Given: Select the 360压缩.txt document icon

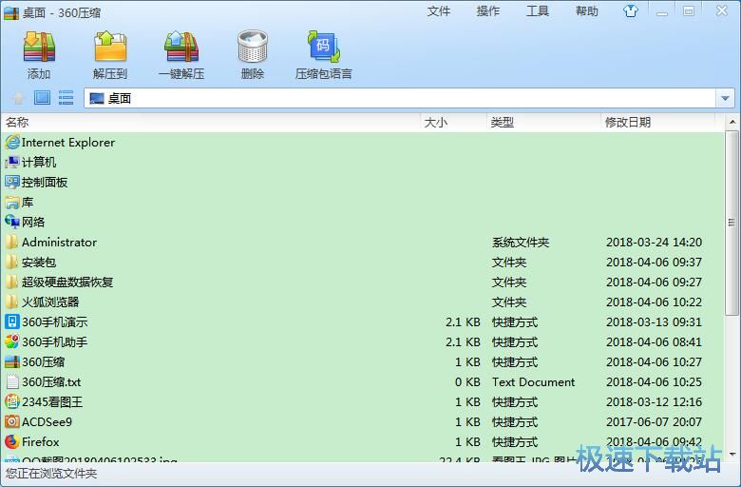Looking at the screenshot, I should pyautogui.click(x=12, y=382).
